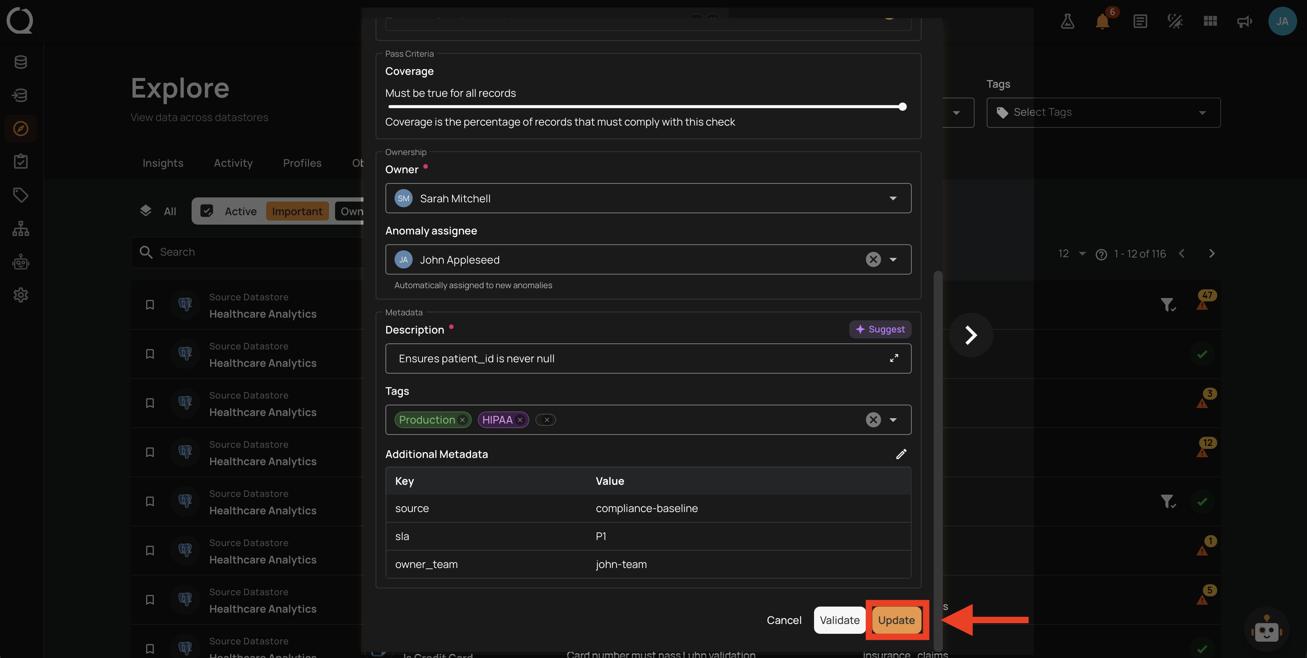Switch to the Insights tab
This screenshot has width=1307, height=658.
(163, 163)
